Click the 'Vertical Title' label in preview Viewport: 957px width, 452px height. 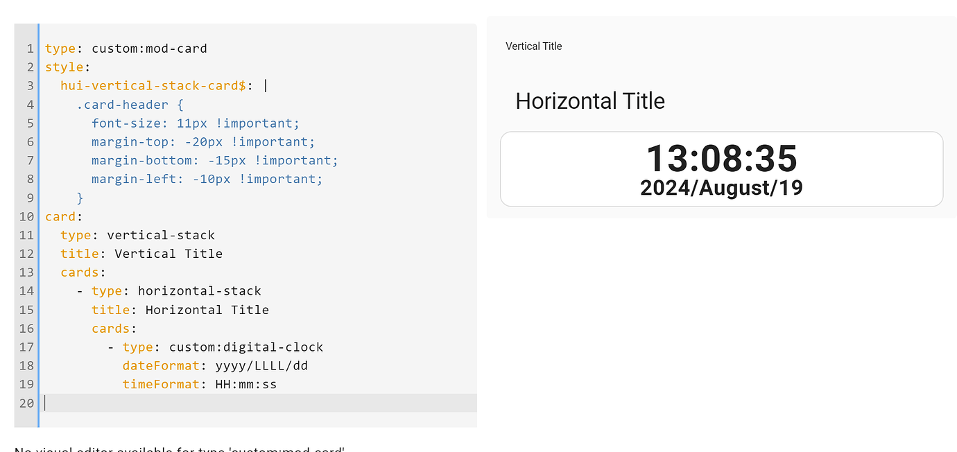pyautogui.click(x=533, y=46)
